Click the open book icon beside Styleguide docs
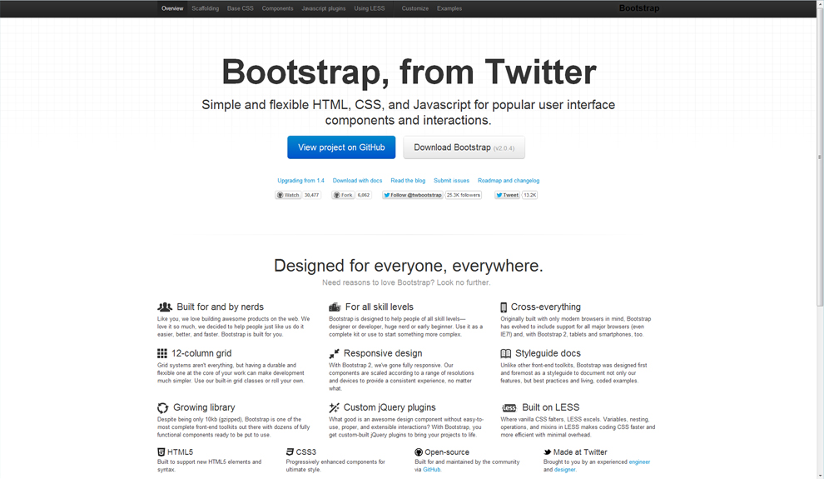824x479 pixels. [x=505, y=353]
